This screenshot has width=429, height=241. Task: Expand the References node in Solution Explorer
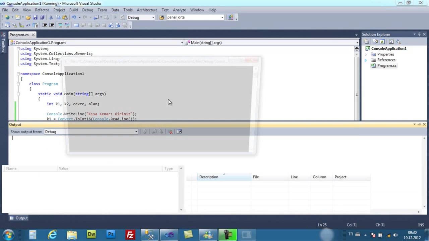tap(366, 60)
